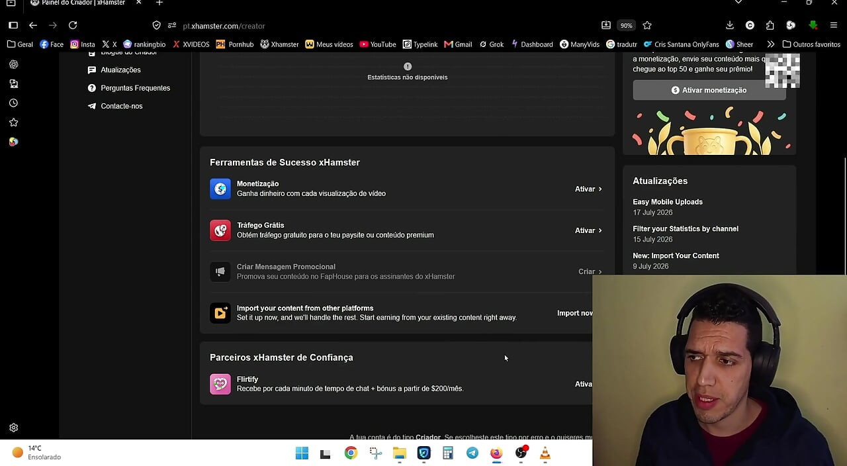The width and height of the screenshot is (847, 466).
Task: Show more bookmarks with the double chevron
Action: coord(770,44)
